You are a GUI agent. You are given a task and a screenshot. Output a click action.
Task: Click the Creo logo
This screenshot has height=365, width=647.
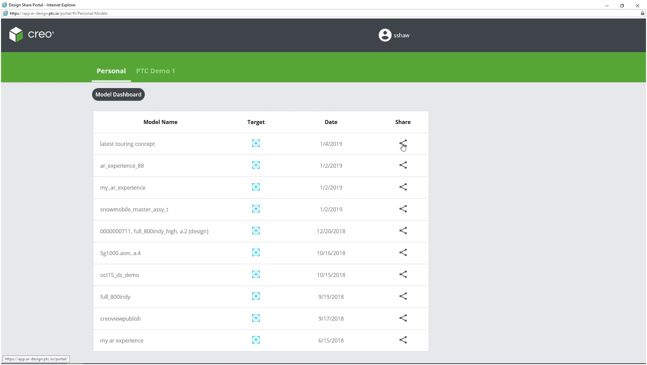[32, 34]
